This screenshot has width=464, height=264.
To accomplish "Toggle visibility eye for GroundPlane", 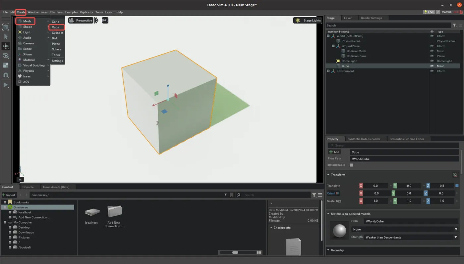I will point(432,46).
